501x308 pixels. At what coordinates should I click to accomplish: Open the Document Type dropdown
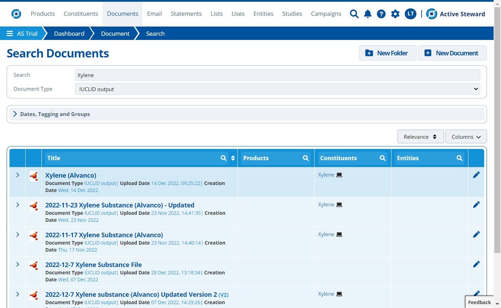pyautogui.click(x=277, y=89)
